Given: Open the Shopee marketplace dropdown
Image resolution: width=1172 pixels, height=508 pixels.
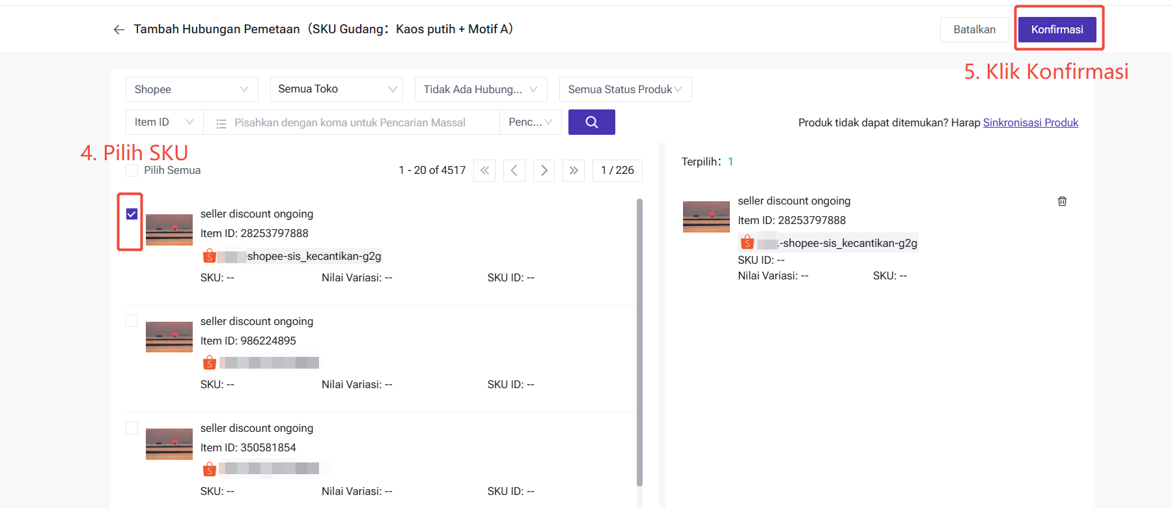Looking at the screenshot, I should 191,89.
